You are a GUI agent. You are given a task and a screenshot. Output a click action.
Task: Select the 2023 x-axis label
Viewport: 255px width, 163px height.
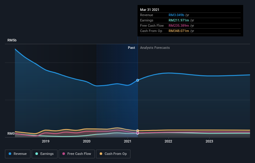(209, 141)
